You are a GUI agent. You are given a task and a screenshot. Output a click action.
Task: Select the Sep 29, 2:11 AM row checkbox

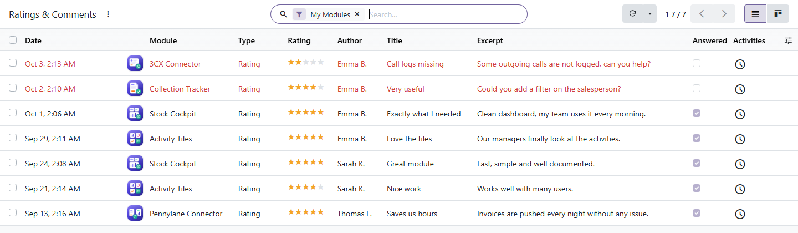pyautogui.click(x=13, y=138)
